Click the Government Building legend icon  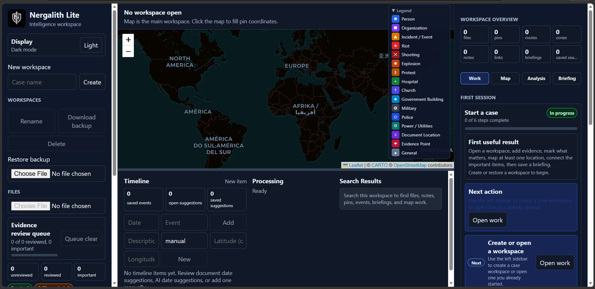(396, 99)
